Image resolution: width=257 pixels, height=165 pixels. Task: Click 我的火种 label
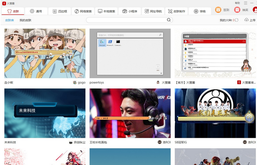point(226,20)
